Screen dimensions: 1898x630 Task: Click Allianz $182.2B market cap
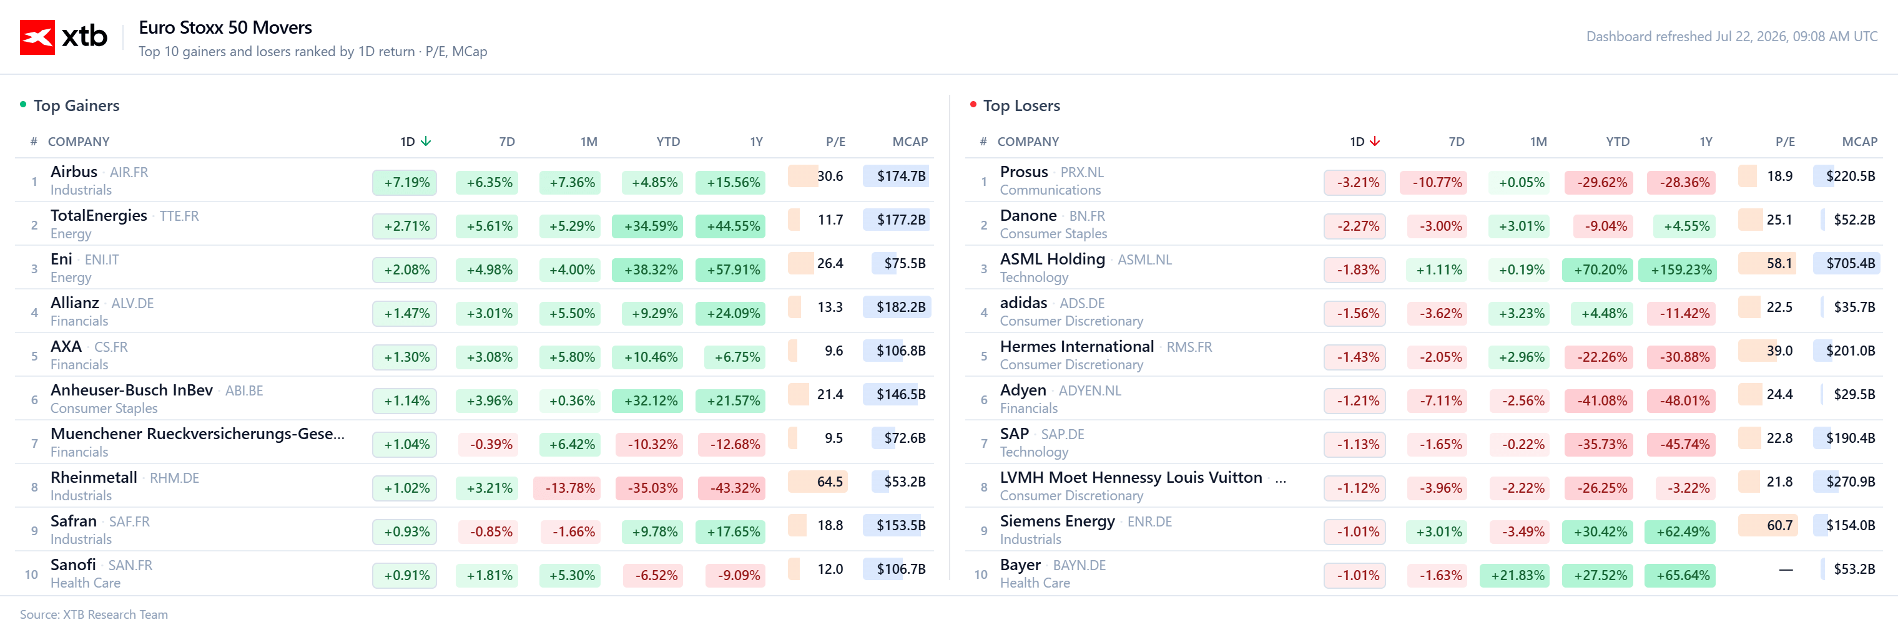897,307
